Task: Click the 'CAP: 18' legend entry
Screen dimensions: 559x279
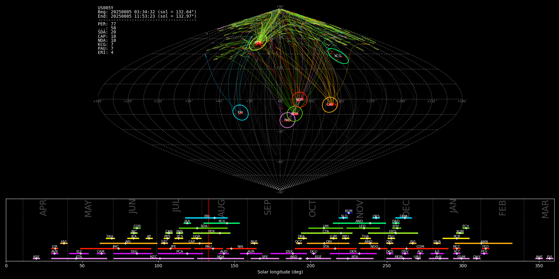Action: (x=107, y=37)
